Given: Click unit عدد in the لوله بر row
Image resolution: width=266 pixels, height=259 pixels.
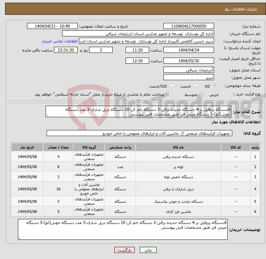Looking at the screenshot, I should pos(120,167).
